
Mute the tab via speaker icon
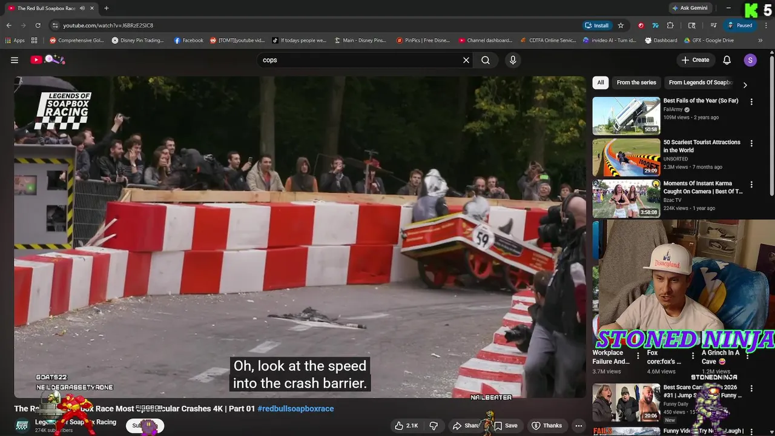[82, 8]
